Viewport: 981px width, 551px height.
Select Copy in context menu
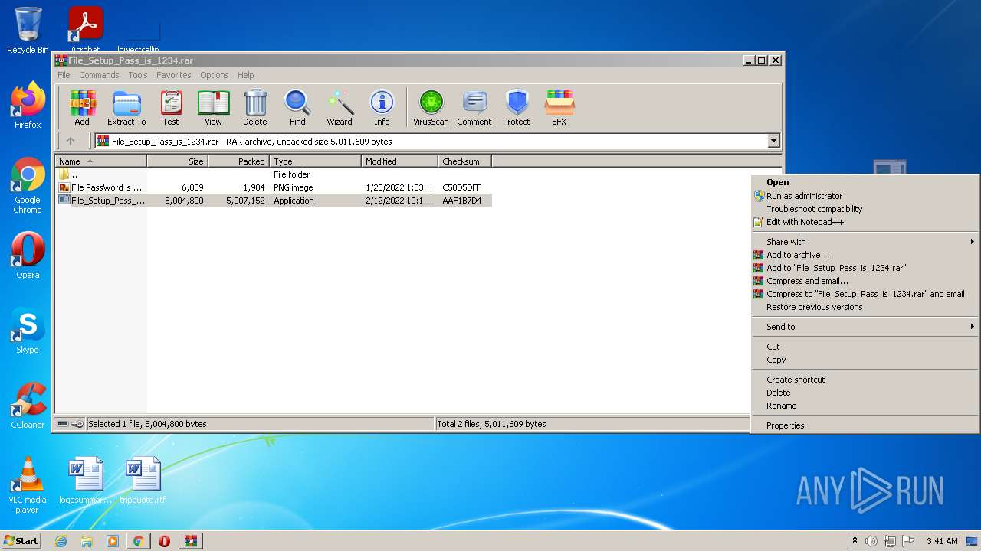click(865, 360)
